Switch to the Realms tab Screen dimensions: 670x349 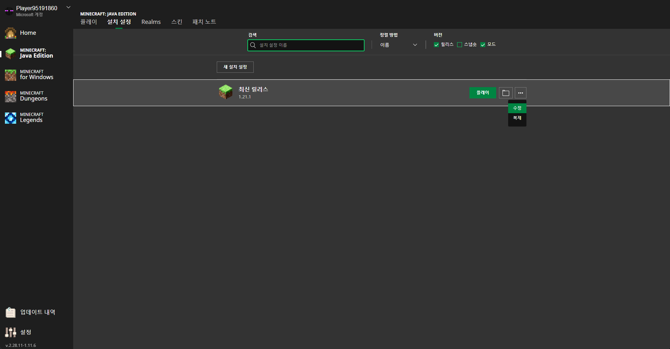[x=151, y=22]
